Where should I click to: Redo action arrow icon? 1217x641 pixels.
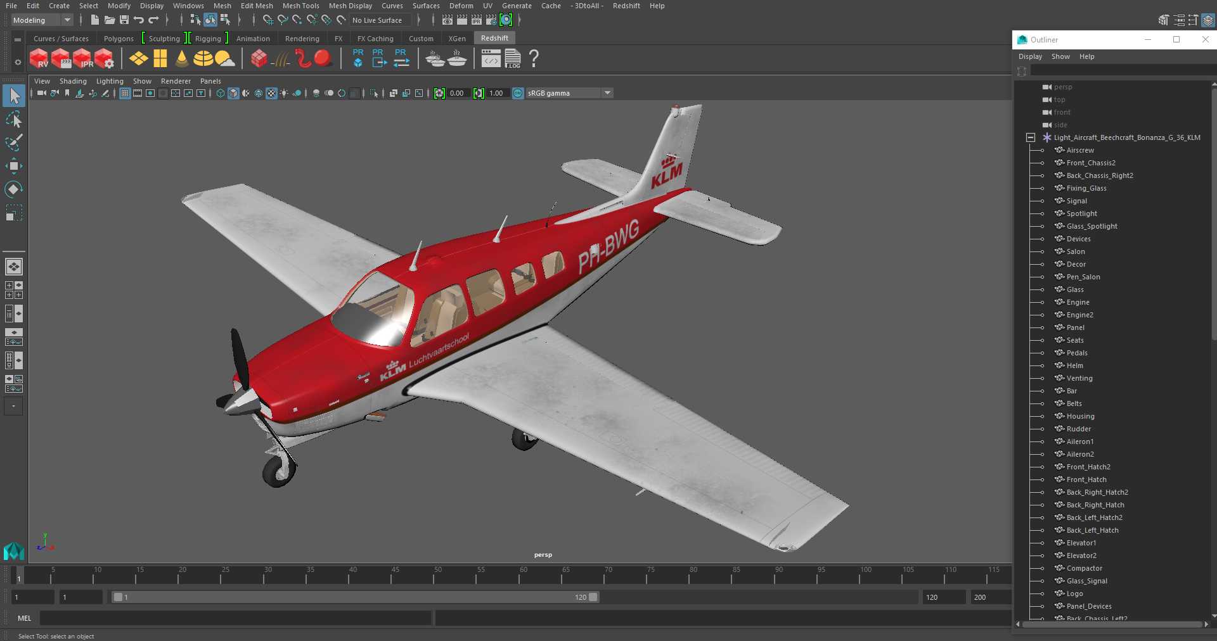pyautogui.click(x=153, y=20)
